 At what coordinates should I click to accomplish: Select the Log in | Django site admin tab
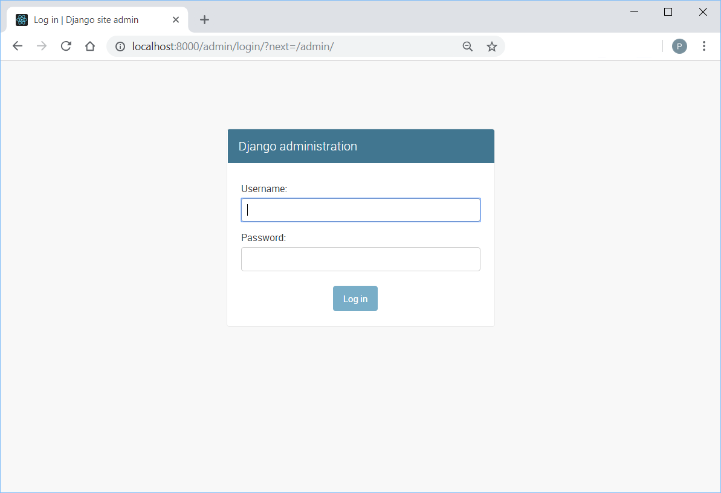(97, 20)
